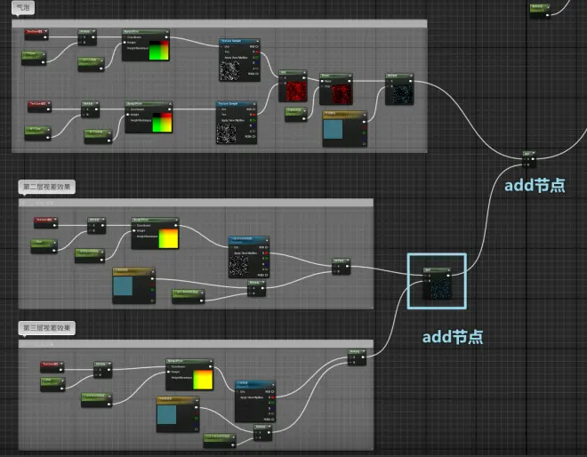
Task: Select texture sample node header in 第三层视差效果 group
Action: click(x=255, y=384)
